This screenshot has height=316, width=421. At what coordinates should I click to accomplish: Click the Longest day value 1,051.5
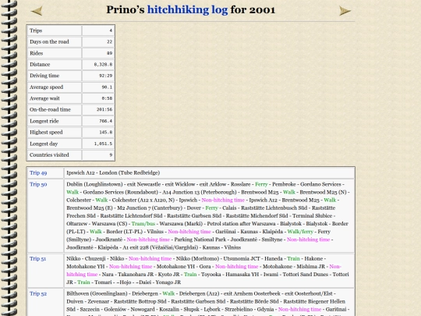click(103, 144)
